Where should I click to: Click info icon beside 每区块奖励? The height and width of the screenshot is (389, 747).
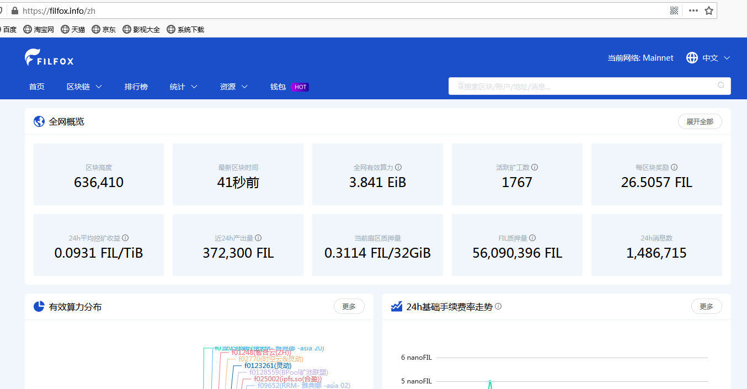[674, 167]
